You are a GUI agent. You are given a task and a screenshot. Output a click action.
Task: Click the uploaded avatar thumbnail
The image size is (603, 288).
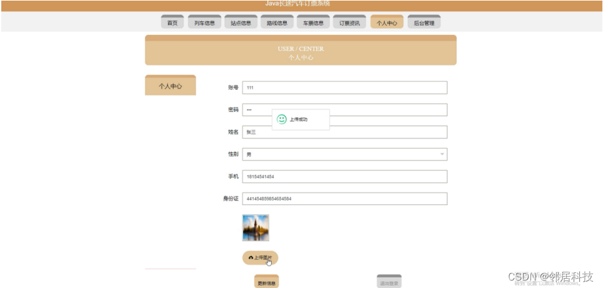tap(256, 228)
